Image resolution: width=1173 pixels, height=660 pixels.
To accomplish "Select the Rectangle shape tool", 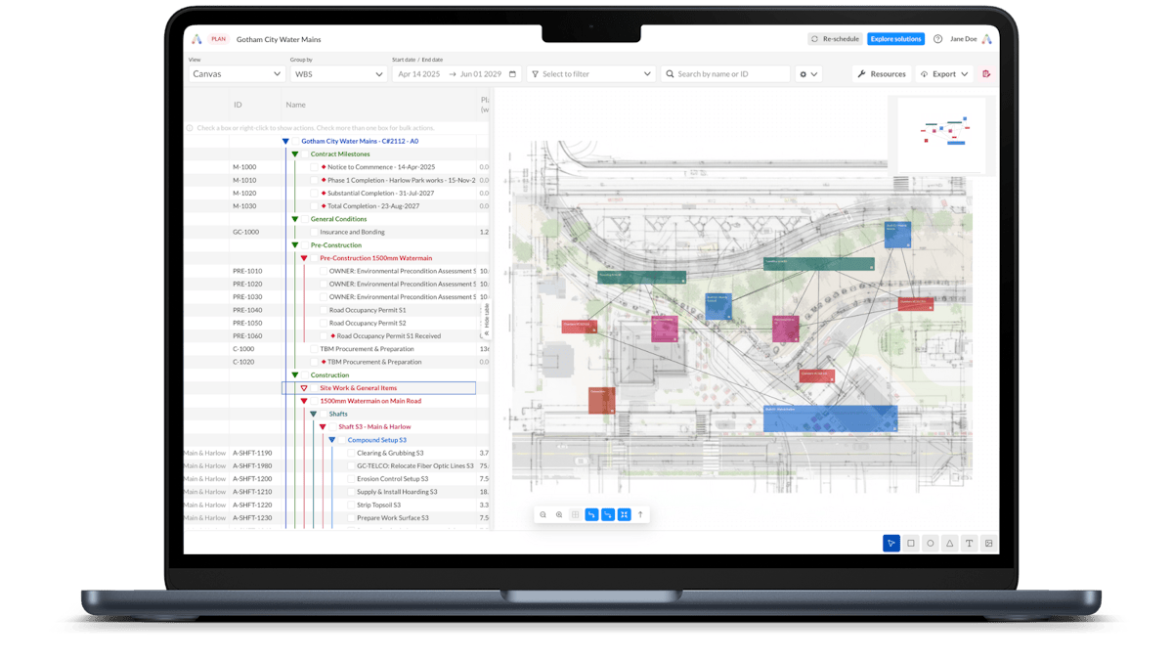I will (x=910, y=543).
